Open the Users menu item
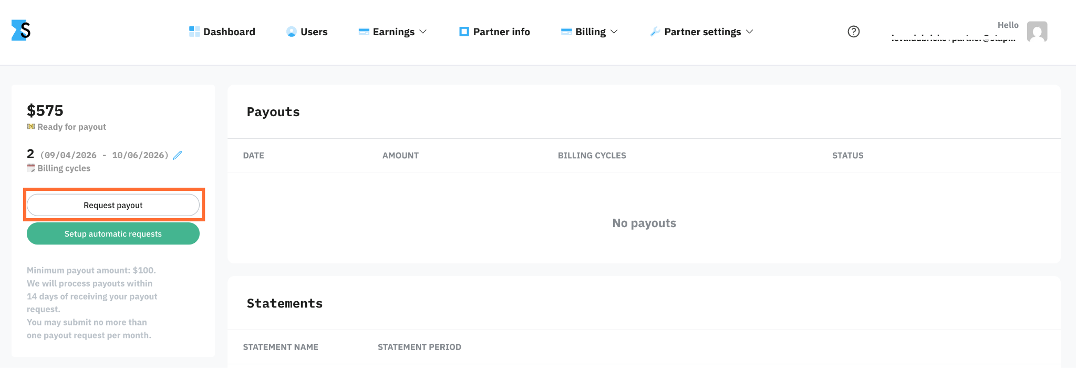The width and height of the screenshot is (1076, 368). tap(307, 32)
